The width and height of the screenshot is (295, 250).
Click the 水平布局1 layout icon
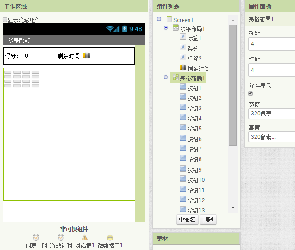click(x=176, y=28)
